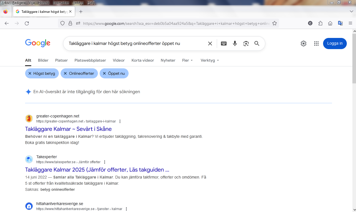
Task: Expand the Fler search categories dropdown
Action: (x=187, y=60)
